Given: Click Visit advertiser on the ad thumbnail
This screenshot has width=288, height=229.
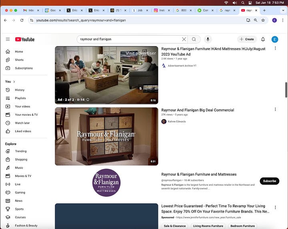Looking at the screenshot, I should (x=141, y=53).
